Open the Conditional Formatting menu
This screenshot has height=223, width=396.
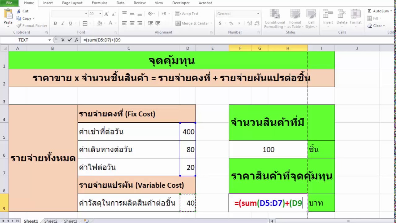click(x=275, y=19)
